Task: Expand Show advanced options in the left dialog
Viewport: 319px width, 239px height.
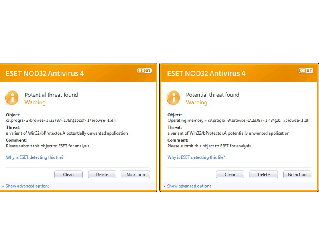Action: coord(28,186)
